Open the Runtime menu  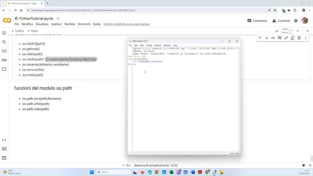(x=69, y=24)
